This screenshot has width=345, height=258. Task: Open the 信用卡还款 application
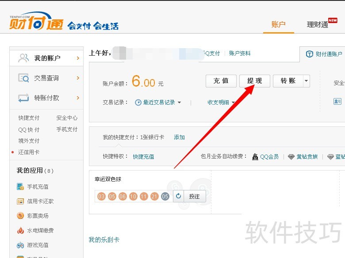40,201
